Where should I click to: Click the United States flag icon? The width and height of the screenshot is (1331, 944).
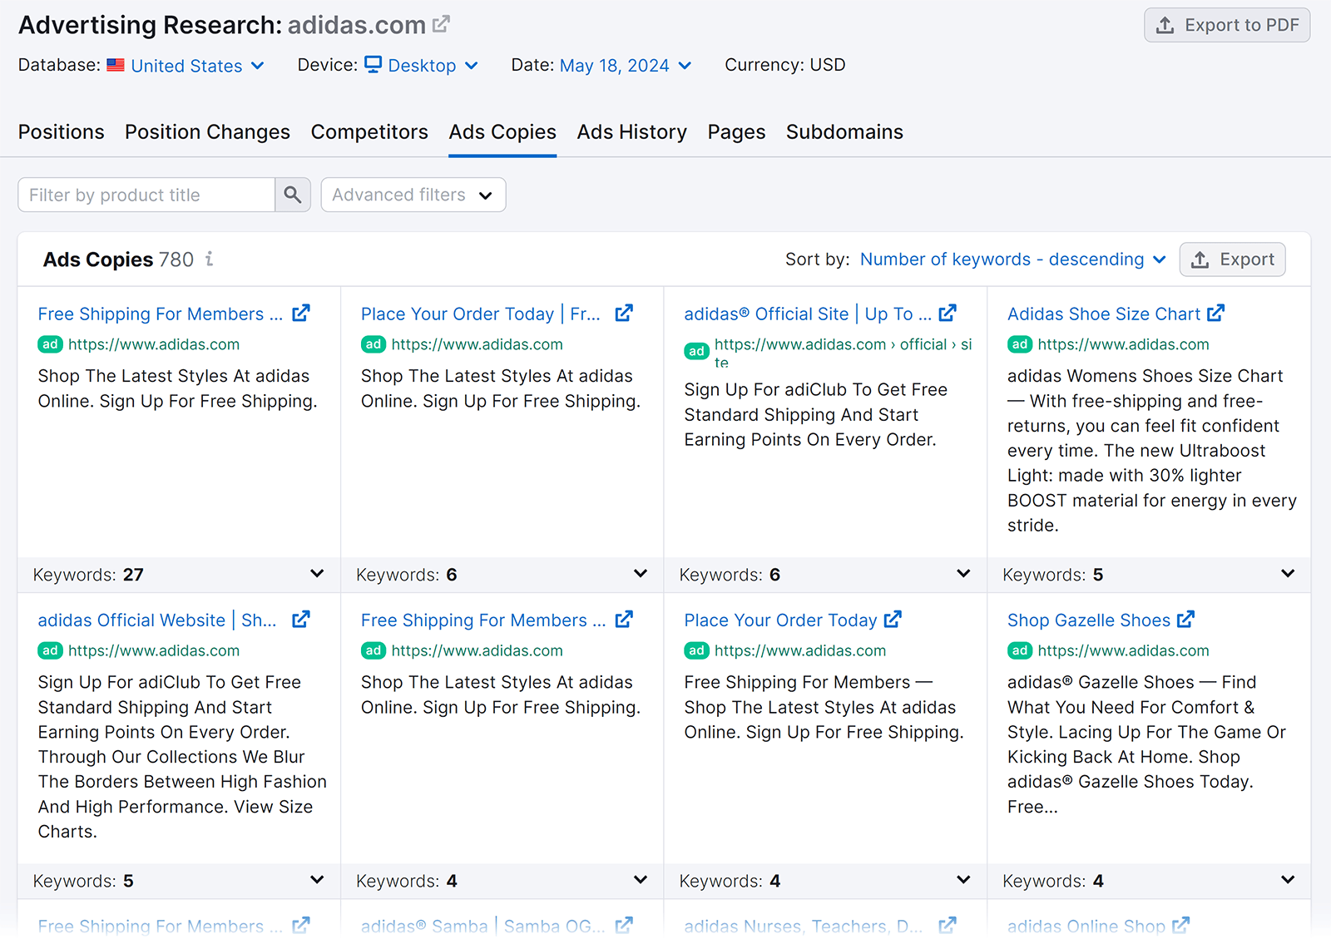[116, 65]
